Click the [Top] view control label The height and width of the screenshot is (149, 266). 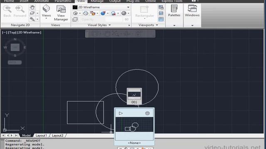pyautogui.click(x=12, y=32)
